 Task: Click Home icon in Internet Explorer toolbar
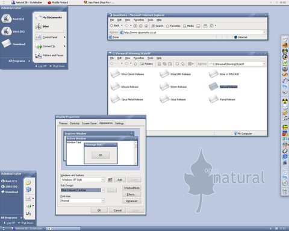146,26
